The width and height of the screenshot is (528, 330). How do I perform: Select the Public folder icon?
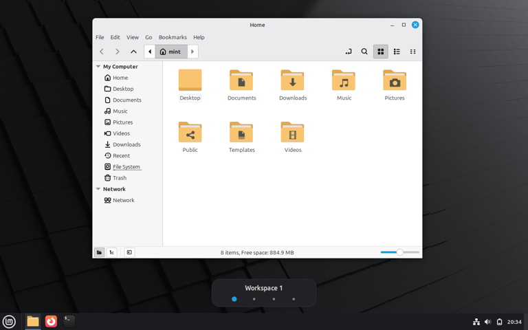190,132
